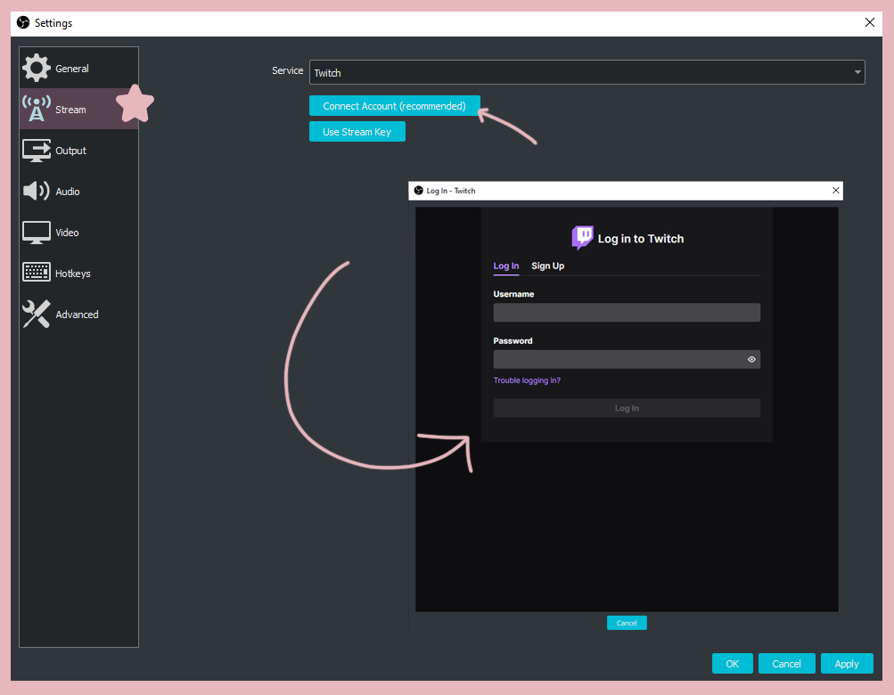Cancel the Twitch login dialog

[x=627, y=623]
